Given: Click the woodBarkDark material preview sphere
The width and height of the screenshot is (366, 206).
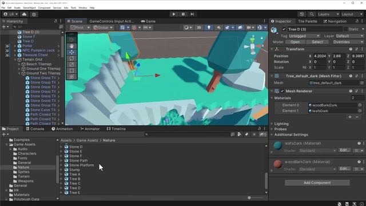Looking at the screenshot, I should [278, 164].
